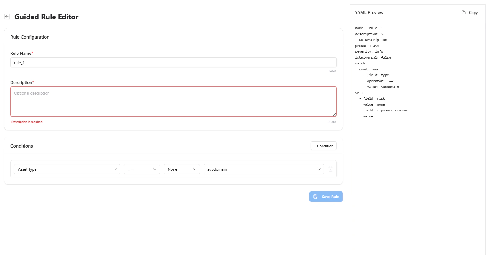
Task: Open the None modifier dropdown
Action: tap(182, 169)
